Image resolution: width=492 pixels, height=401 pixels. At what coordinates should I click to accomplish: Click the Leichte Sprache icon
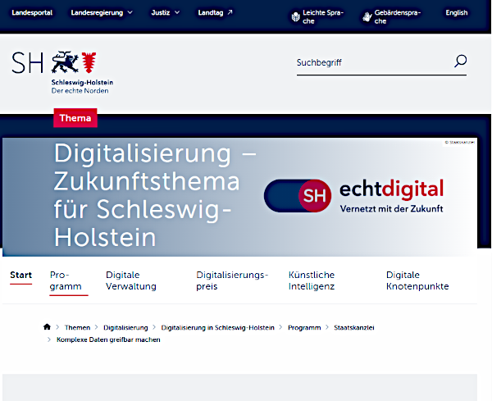pos(295,16)
